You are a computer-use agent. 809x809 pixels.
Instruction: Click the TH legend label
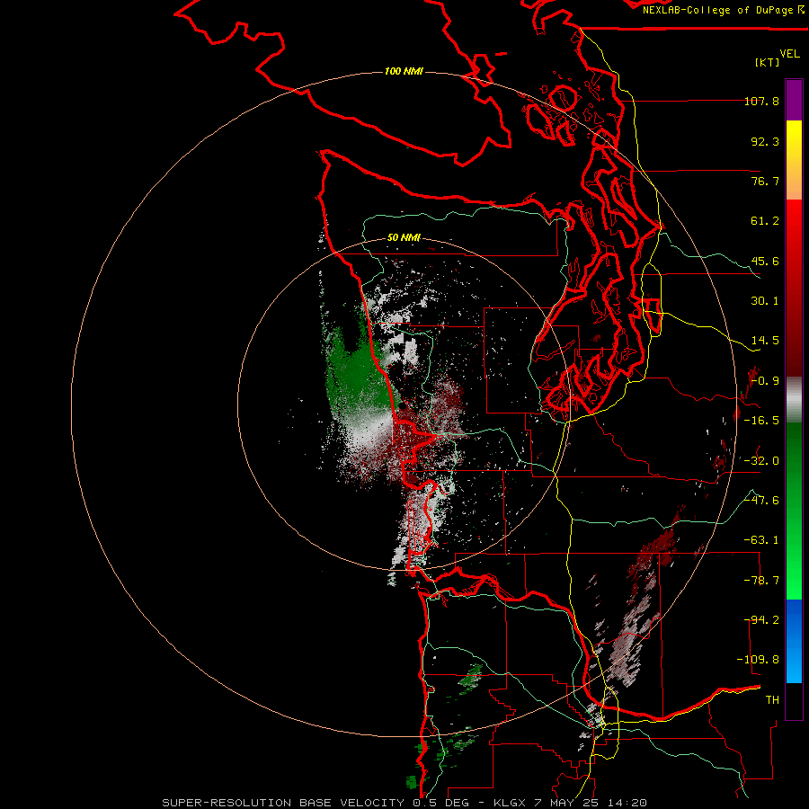click(x=772, y=700)
